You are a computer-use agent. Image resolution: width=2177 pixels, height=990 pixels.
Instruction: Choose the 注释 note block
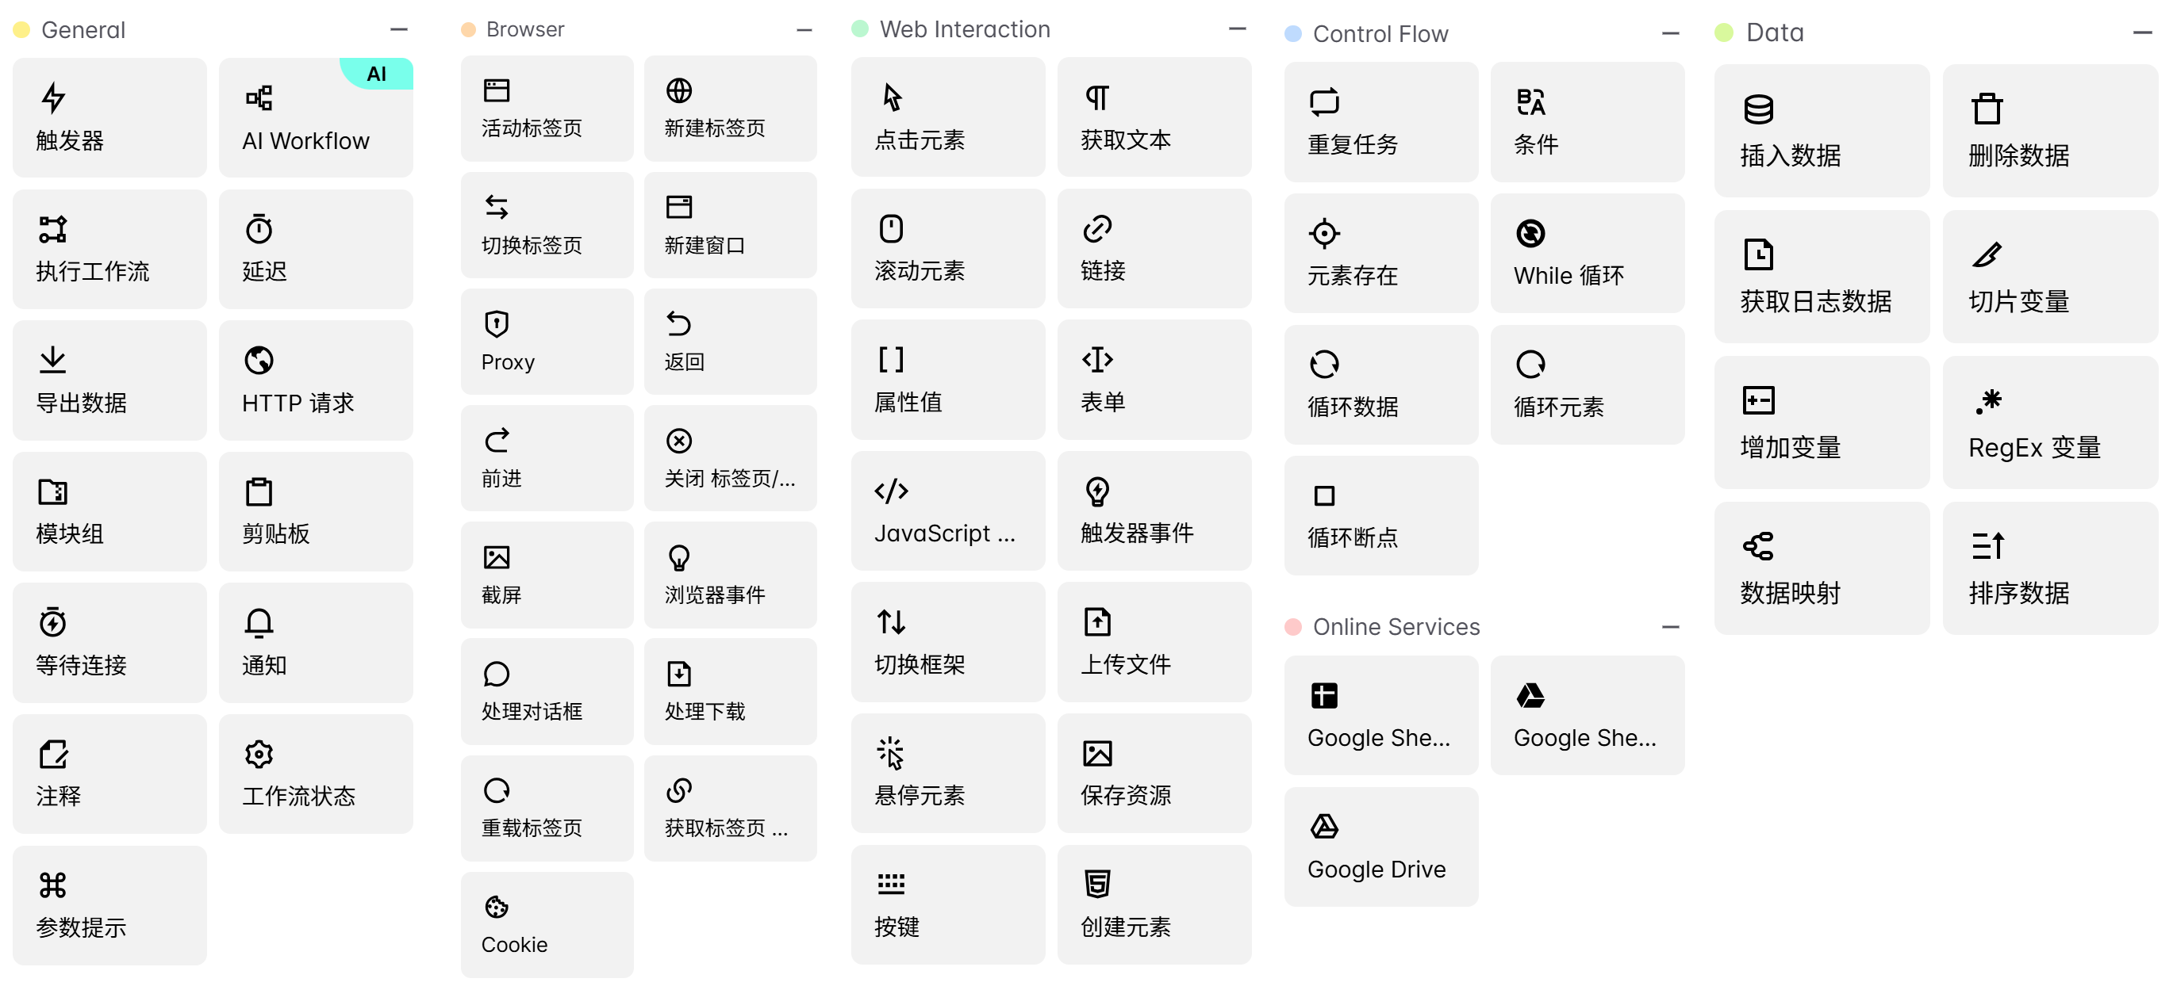coord(109,774)
